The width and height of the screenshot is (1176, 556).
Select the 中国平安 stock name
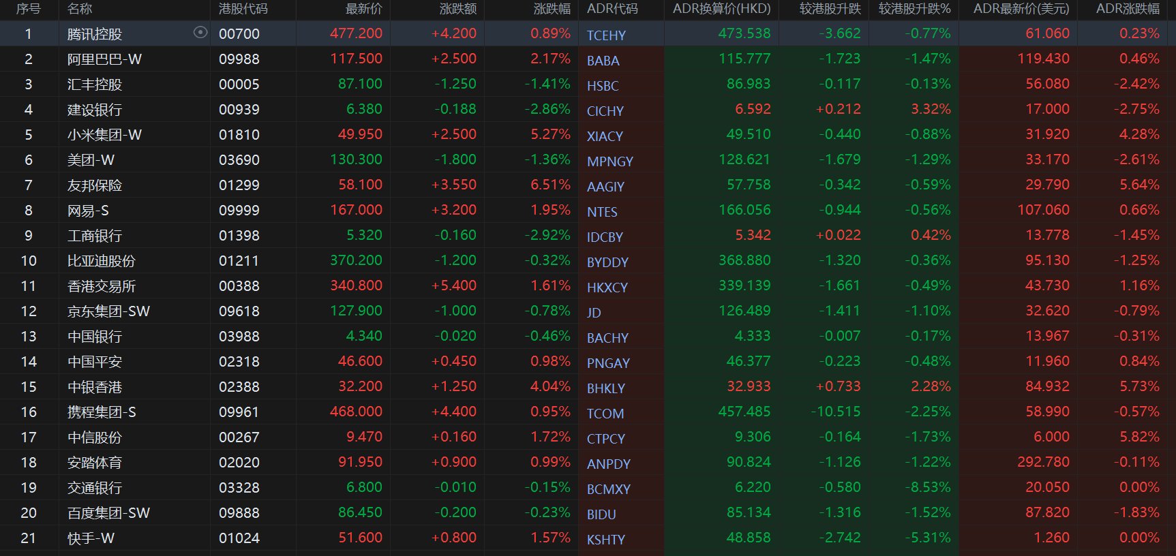click(x=95, y=362)
